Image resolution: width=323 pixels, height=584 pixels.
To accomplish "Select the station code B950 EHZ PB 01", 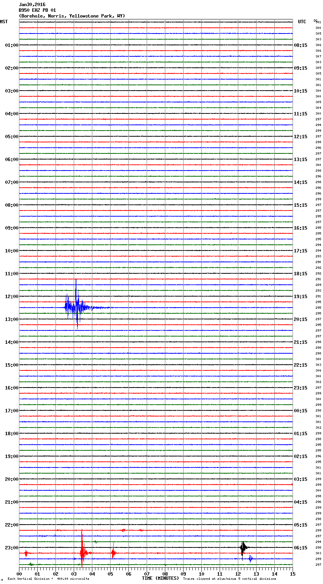I will [x=37, y=10].
